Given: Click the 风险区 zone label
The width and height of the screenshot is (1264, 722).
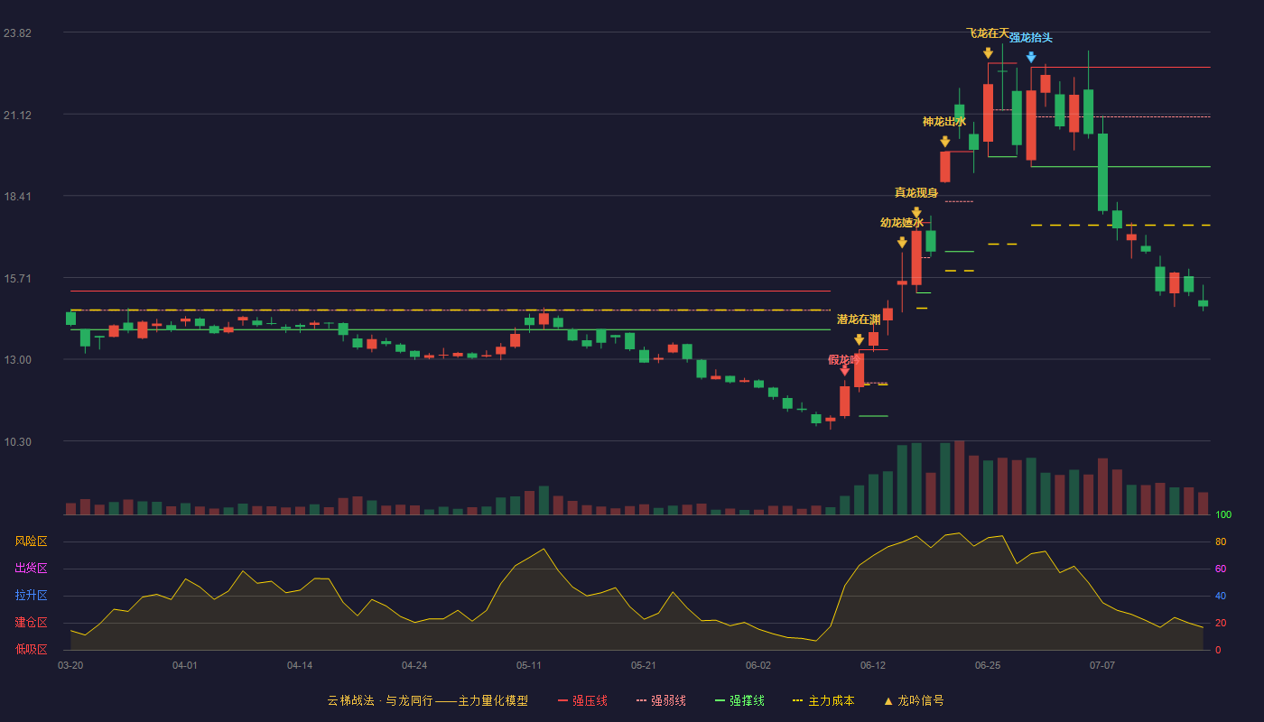Looking at the screenshot, I should [x=31, y=541].
